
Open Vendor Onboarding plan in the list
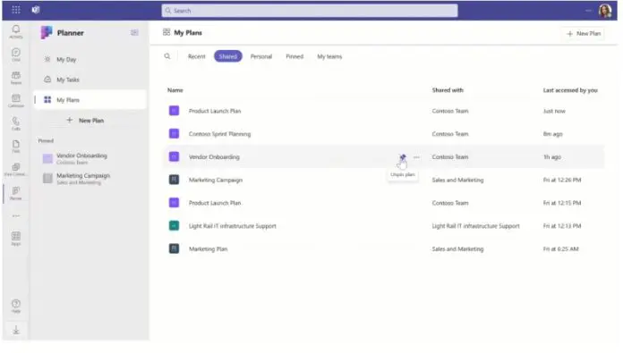point(214,157)
